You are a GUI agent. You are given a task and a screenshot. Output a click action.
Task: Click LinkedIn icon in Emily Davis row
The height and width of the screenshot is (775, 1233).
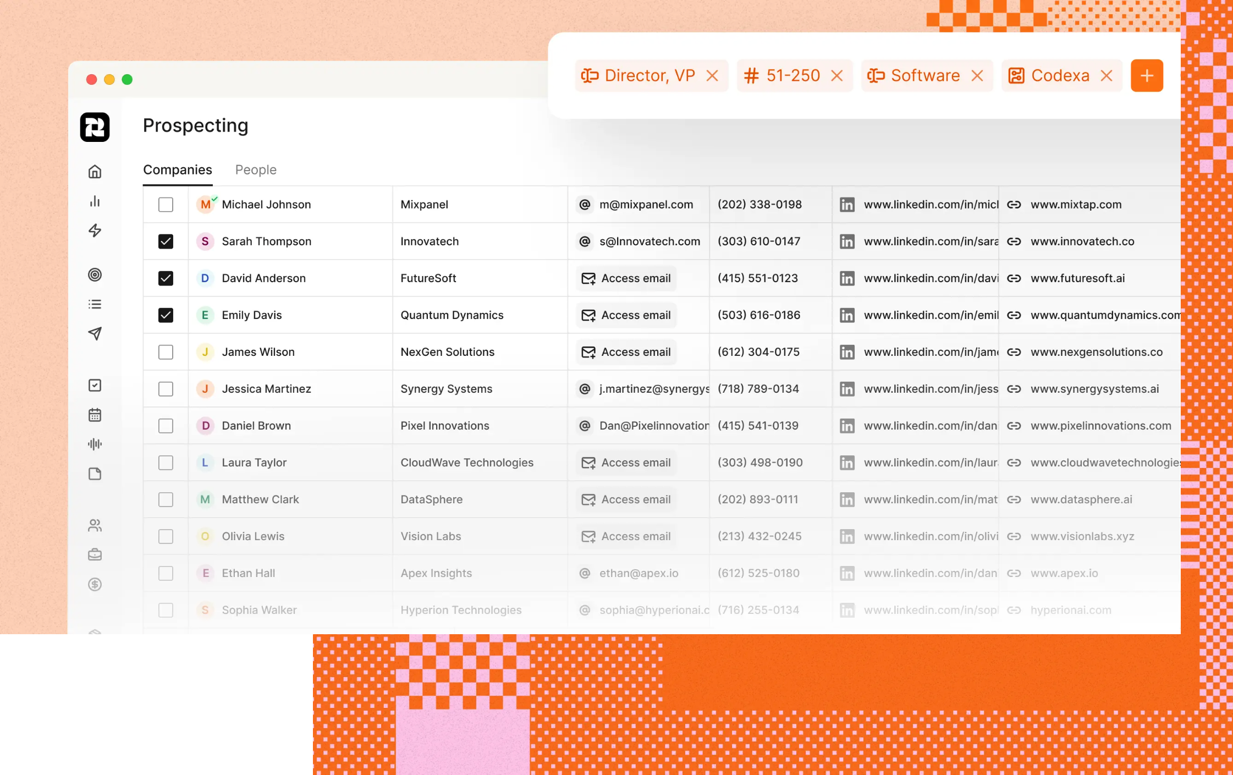pyautogui.click(x=847, y=315)
